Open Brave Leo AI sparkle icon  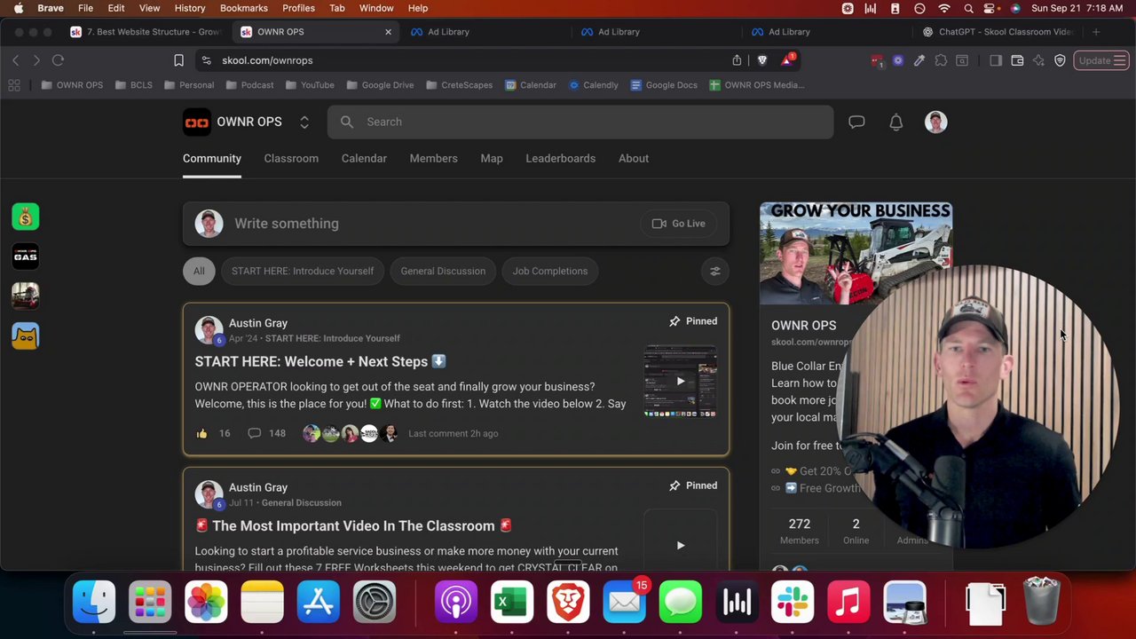1038,60
